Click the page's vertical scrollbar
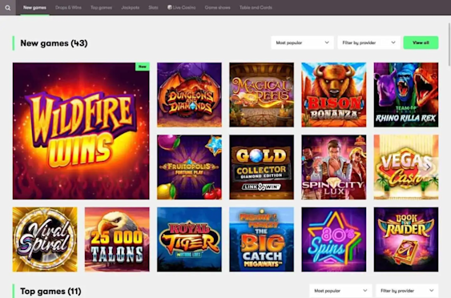This screenshot has width=451, height=298. pos(449,43)
